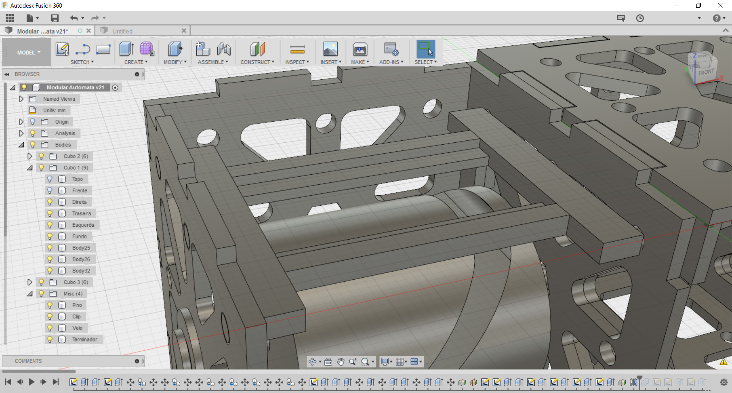Switch to the Untitled tab
732x393 pixels.
[x=122, y=31]
